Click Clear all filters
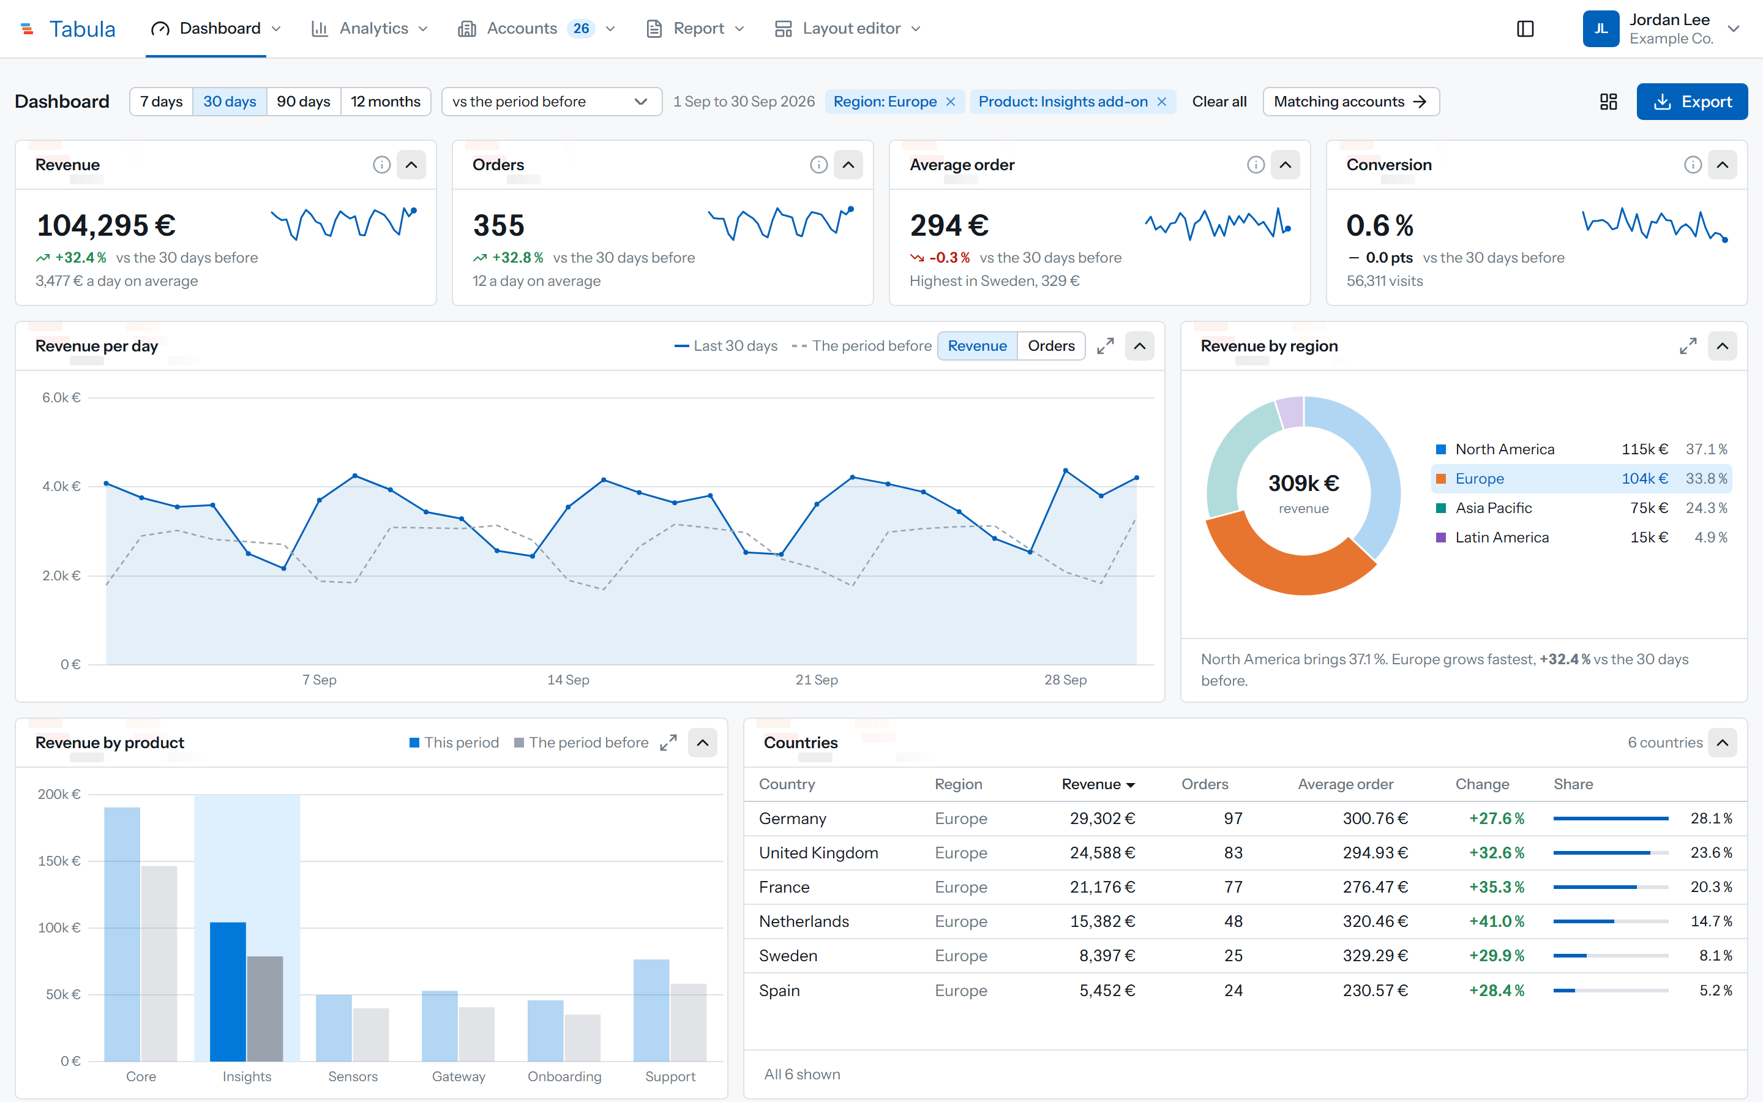Viewport: 1763px width, 1102px height. (1219, 101)
